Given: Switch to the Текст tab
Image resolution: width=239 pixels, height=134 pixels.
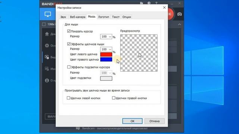Looking at the screenshot, I should tap(116, 17).
